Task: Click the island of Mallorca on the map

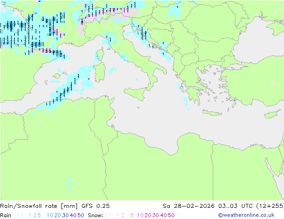Action: (57, 76)
